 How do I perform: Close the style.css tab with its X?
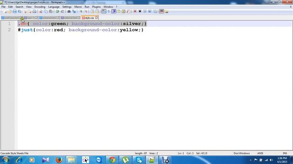(x=97, y=18)
